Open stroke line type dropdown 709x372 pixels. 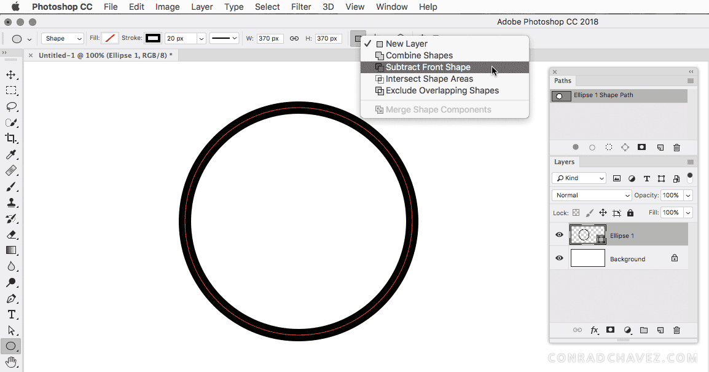[x=224, y=39]
